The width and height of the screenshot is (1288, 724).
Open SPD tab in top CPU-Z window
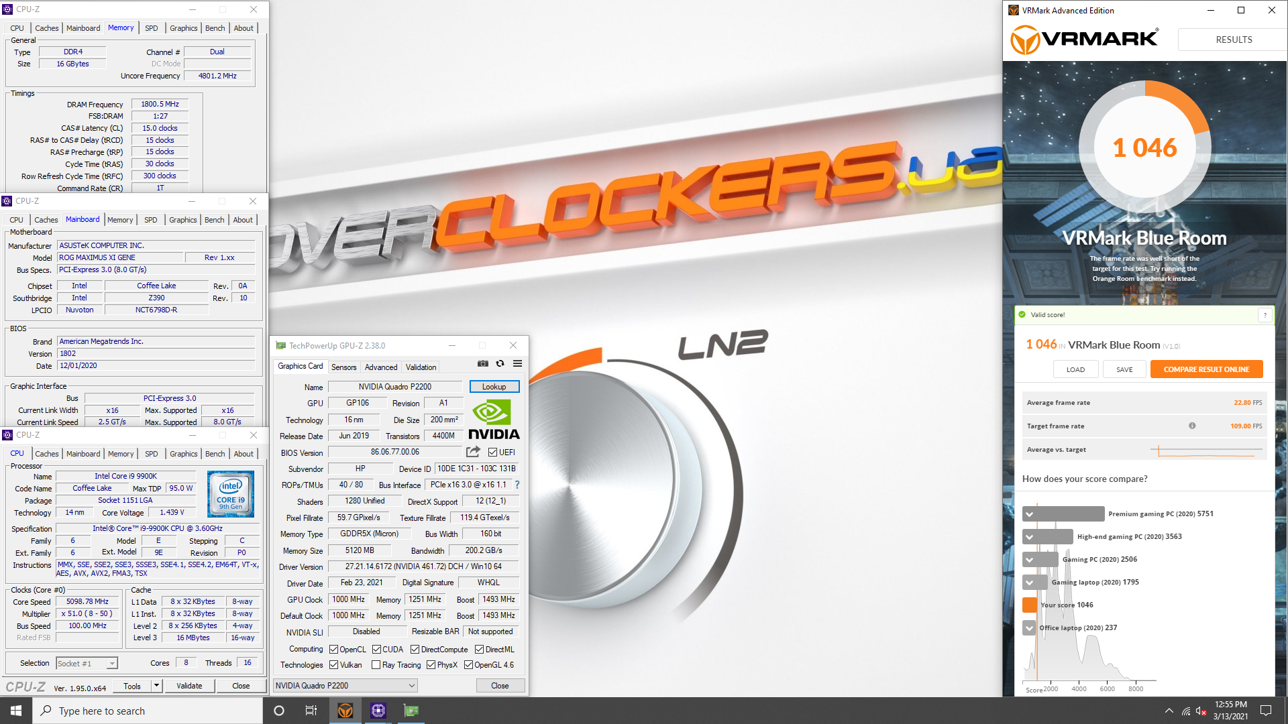[152, 28]
